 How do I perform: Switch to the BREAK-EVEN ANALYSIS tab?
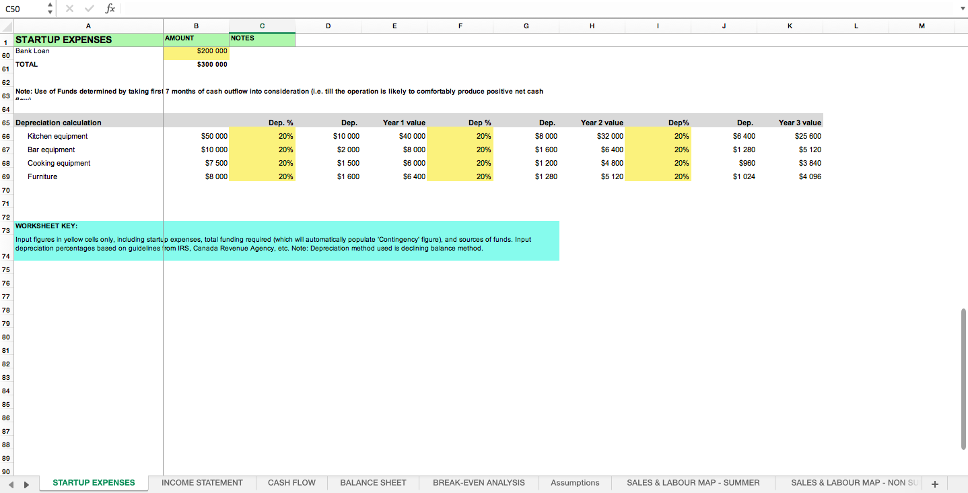[479, 483]
